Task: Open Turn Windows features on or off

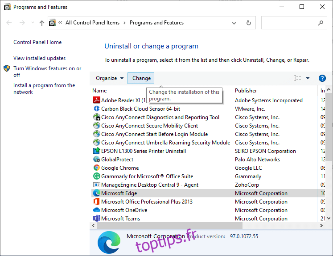Action: point(47,72)
